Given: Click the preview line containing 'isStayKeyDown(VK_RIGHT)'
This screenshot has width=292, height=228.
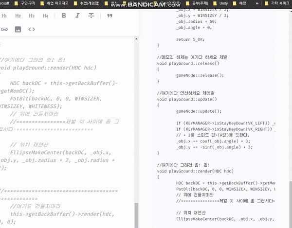Looking at the screenshot, I should pos(226,129).
